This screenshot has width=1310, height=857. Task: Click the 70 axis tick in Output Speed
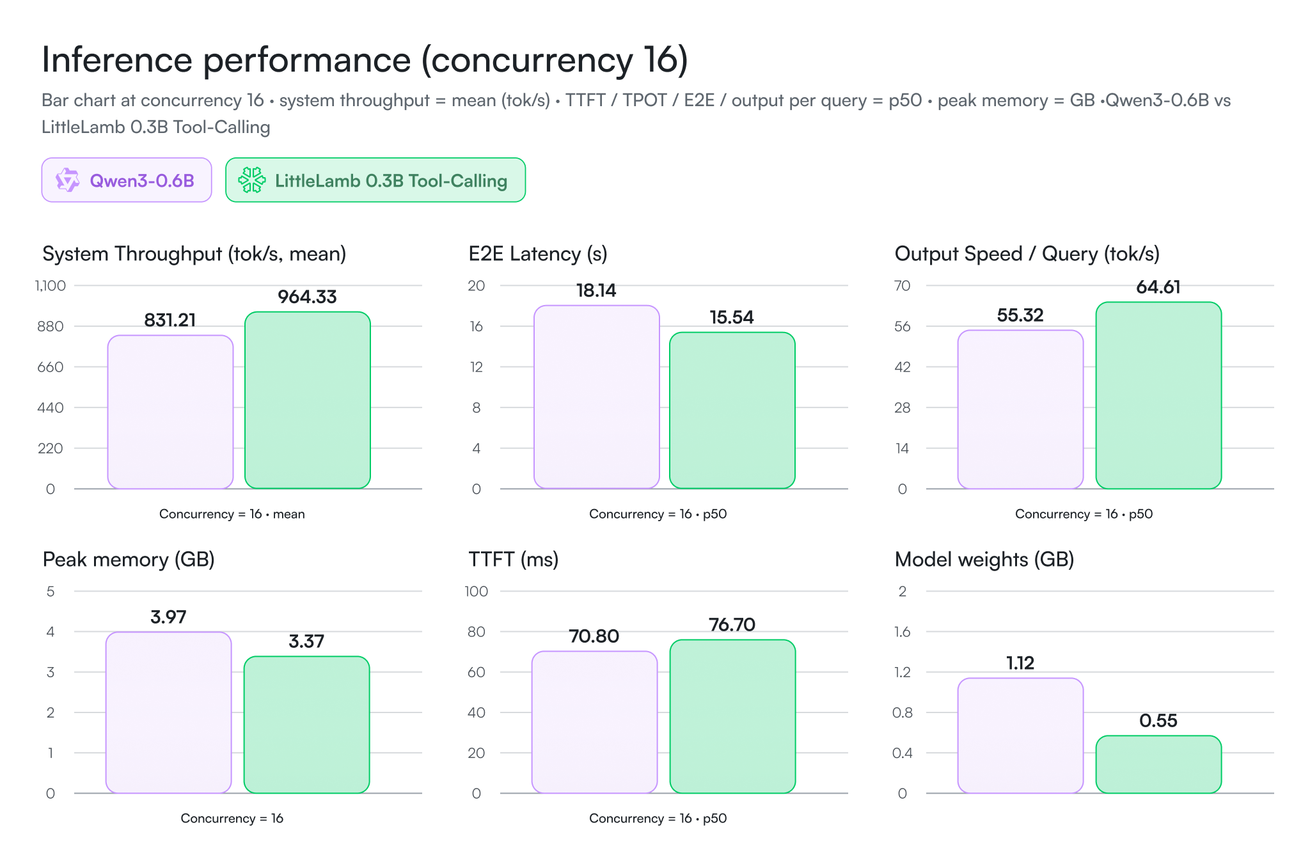(x=903, y=285)
